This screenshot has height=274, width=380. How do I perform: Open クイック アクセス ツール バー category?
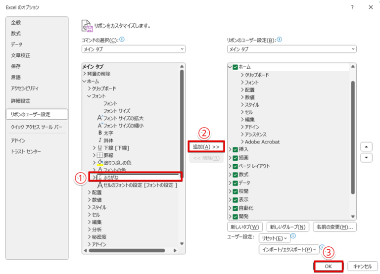(36, 127)
